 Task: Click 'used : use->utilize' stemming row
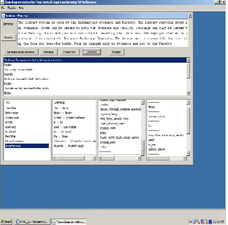click(x=65, y=127)
